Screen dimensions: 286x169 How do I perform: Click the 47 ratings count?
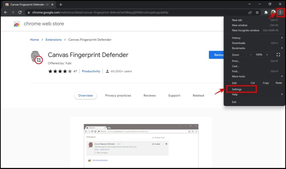click(75, 71)
